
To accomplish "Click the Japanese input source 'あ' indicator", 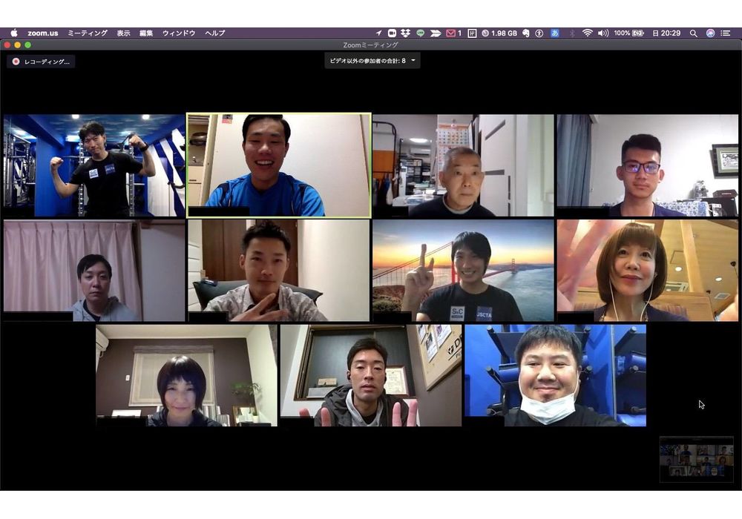I will click(555, 33).
